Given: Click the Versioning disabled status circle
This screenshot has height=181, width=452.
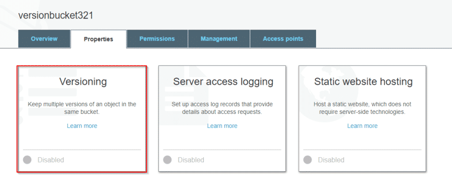Looking at the screenshot, I should 27,160.
